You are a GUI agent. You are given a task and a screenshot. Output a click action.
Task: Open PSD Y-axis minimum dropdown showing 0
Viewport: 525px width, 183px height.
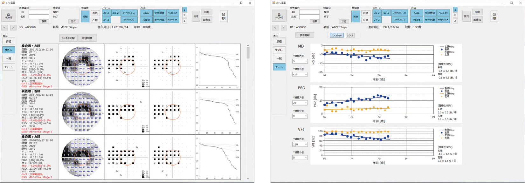300,116
